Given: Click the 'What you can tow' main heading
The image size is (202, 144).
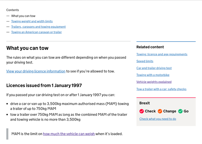Looking at the screenshot, I should pos(27,48).
